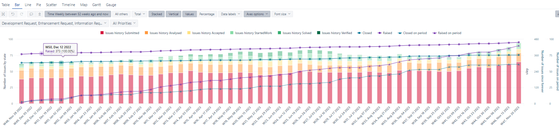Switch to the Line chart tab
Image resolution: width=559 pixels, height=133 pixels.
pos(28,5)
